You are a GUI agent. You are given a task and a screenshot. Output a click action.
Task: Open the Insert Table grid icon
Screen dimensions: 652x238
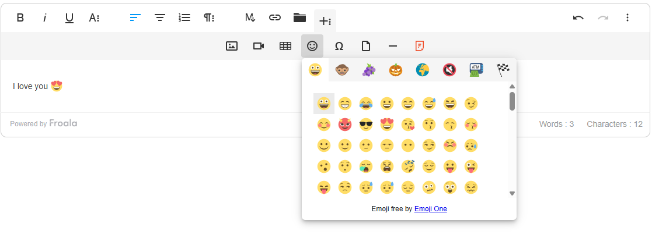click(285, 46)
